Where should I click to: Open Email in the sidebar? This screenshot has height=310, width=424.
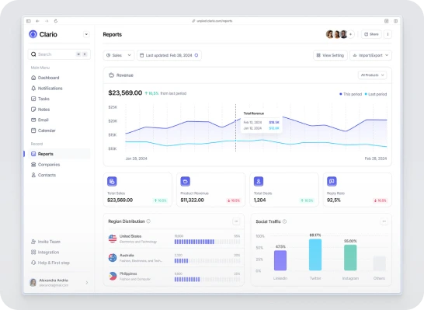pos(59,120)
